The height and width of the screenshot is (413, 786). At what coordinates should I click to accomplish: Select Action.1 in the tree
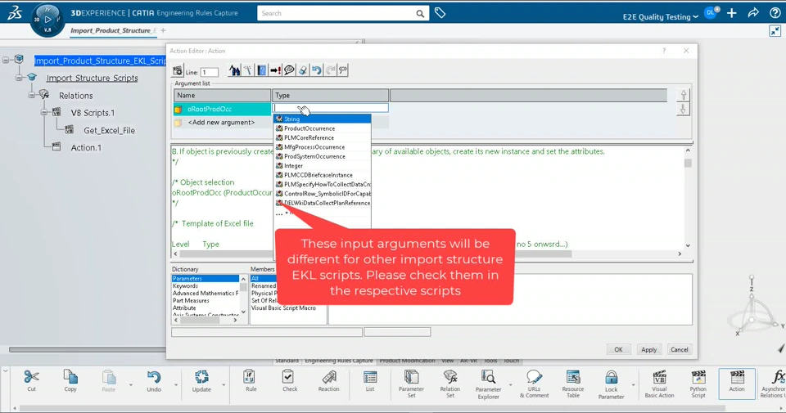[86, 148]
